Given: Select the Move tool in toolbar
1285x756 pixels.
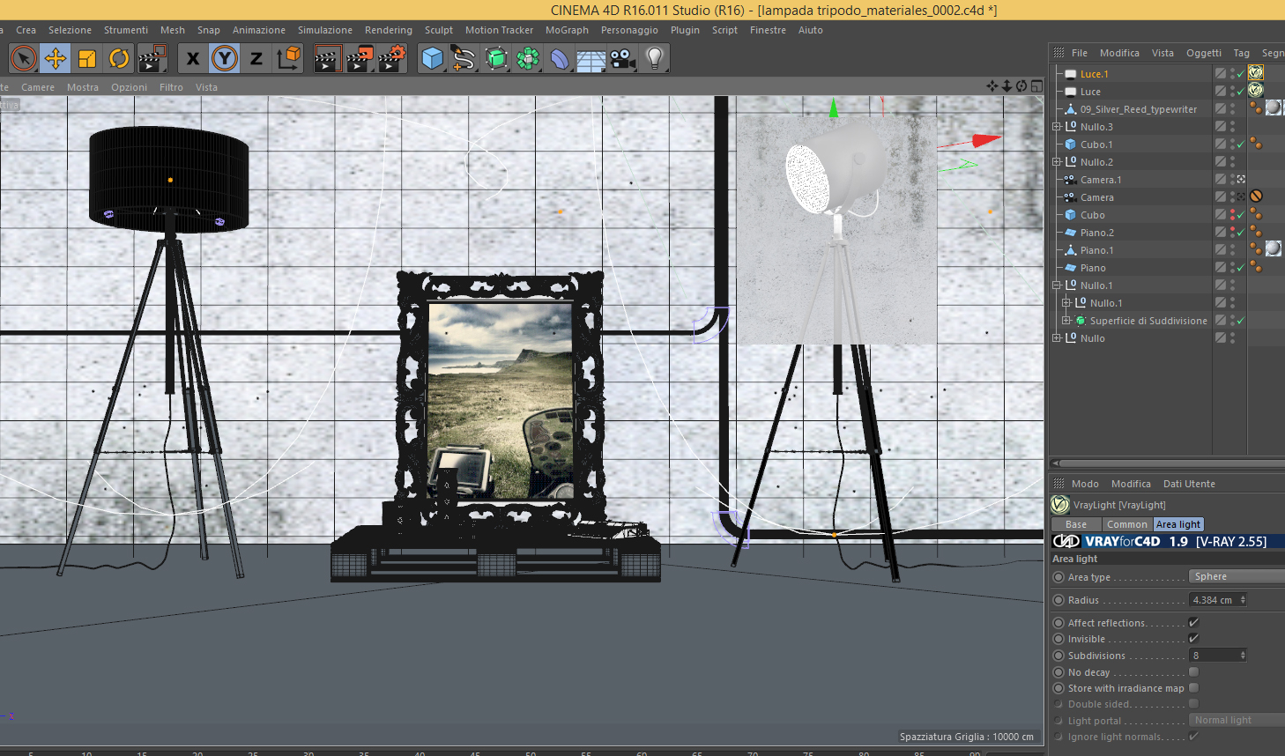Looking at the screenshot, I should point(56,59).
